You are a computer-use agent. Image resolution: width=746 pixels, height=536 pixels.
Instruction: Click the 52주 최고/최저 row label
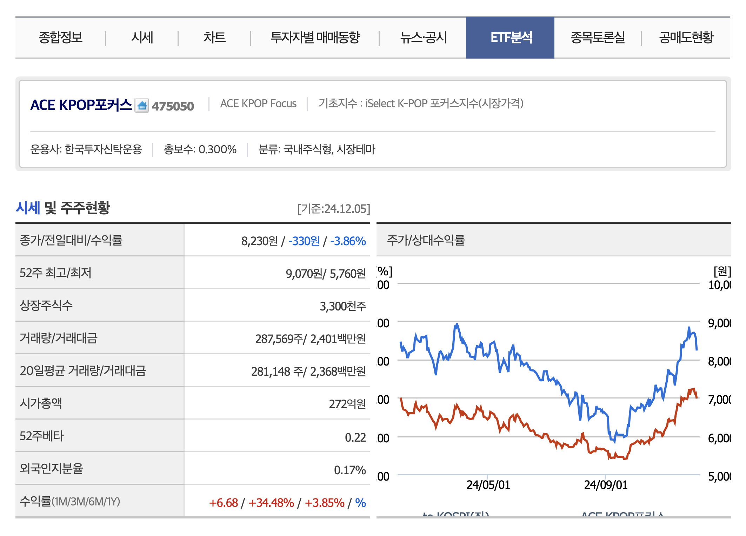click(55, 273)
